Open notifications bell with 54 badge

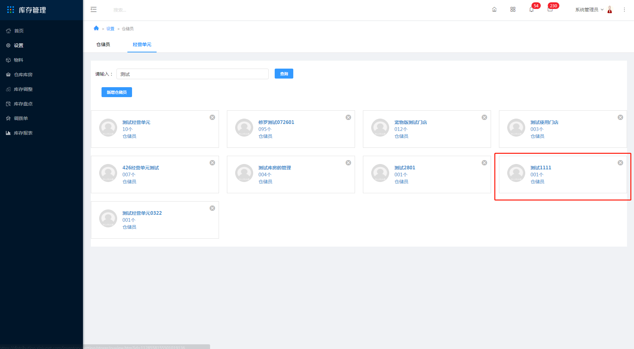point(531,10)
